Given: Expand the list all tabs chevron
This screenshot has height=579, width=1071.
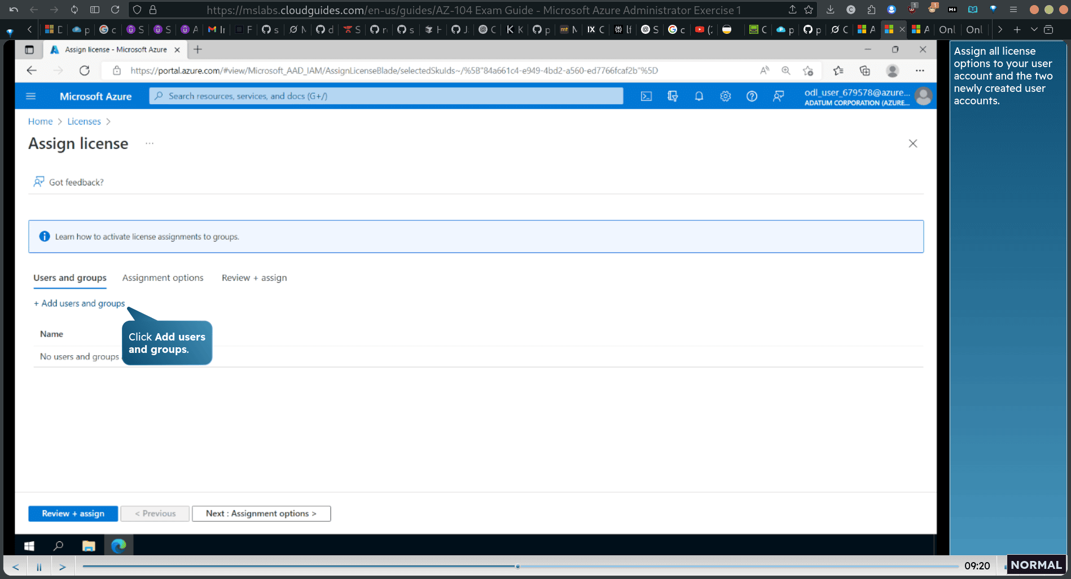Looking at the screenshot, I should click(1034, 29).
